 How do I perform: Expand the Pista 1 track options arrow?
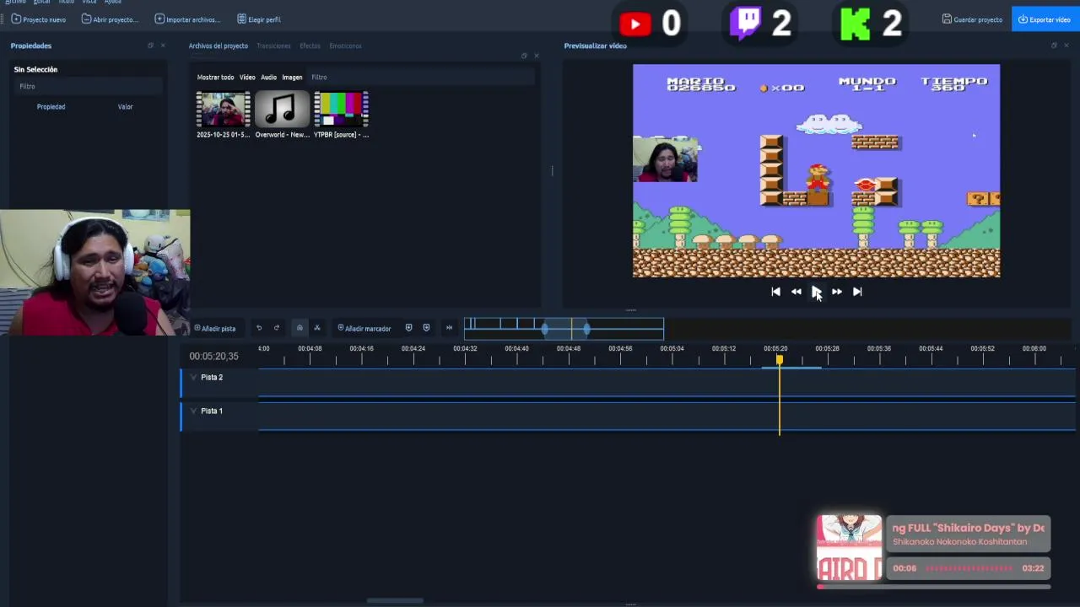[193, 411]
